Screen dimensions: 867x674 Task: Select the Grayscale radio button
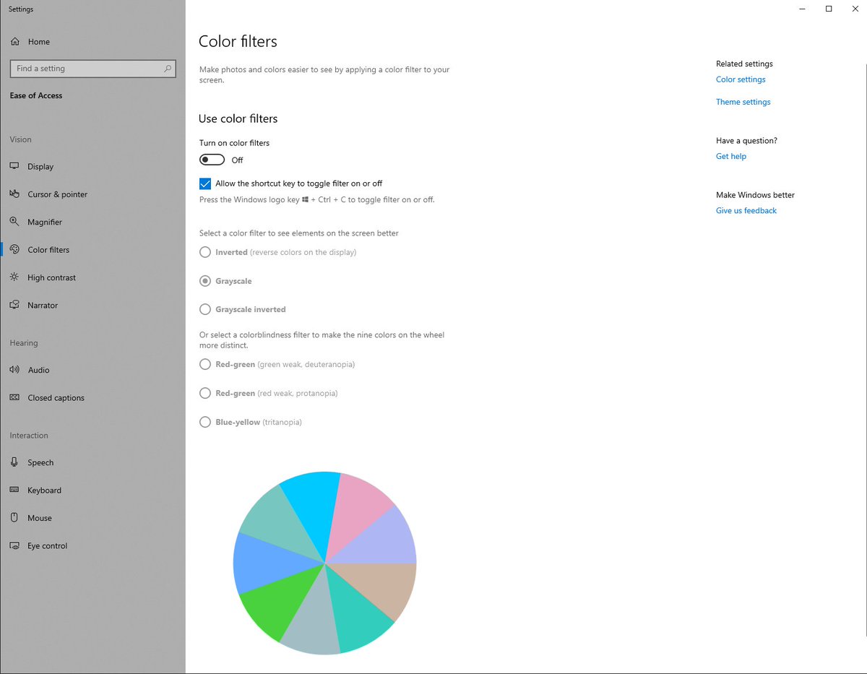(x=205, y=281)
